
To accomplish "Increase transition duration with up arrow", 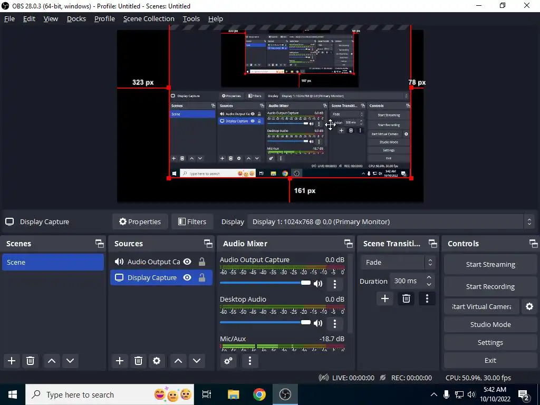I will 429,277.
